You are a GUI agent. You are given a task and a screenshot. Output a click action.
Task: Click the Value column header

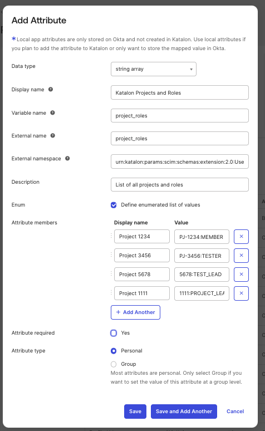[x=181, y=223]
